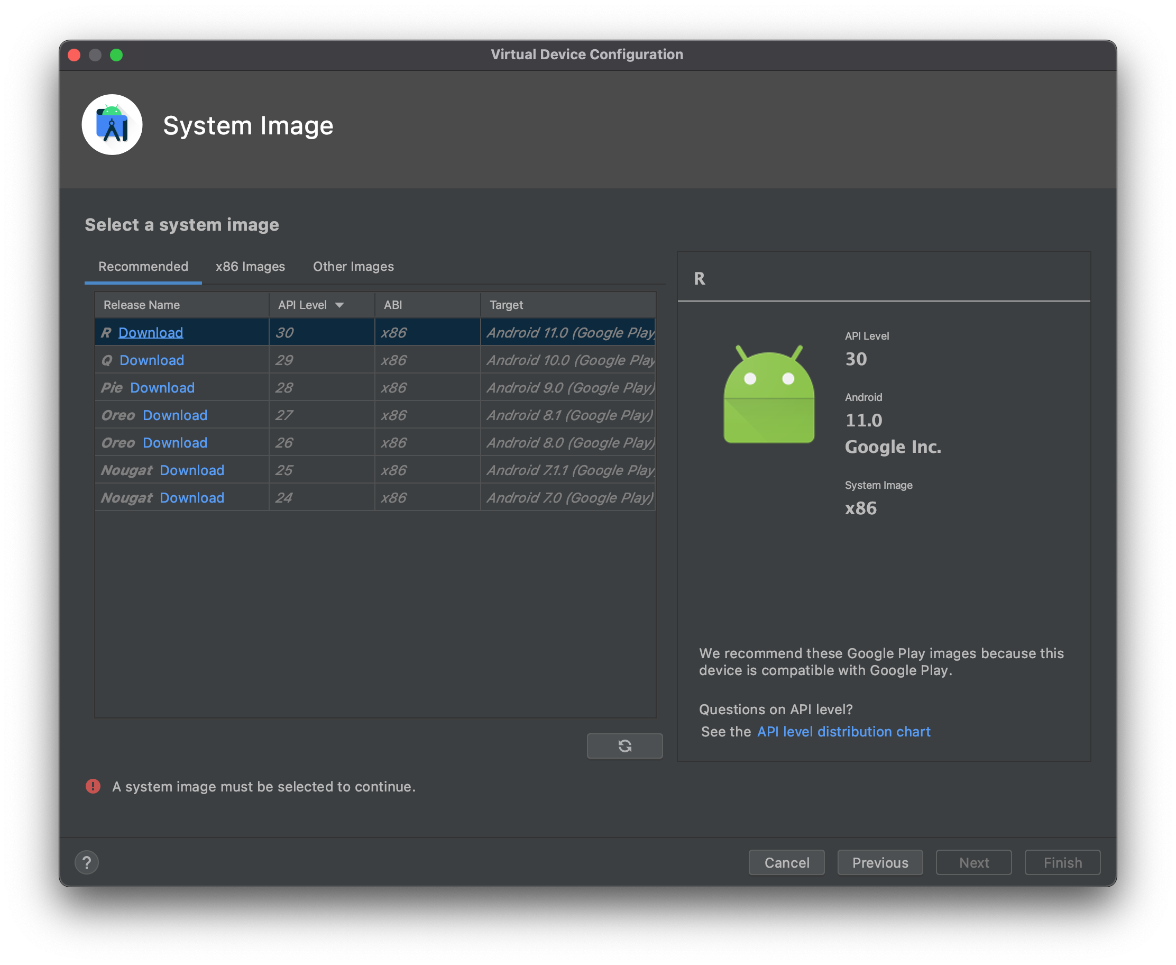Click the Pie release name text
This screenshot has width=1176, height=965.
(x=111, y=387)
